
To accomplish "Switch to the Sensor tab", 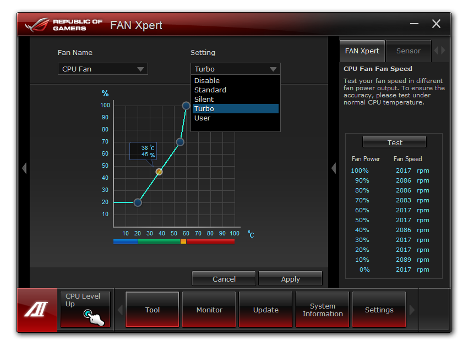I will (409, 51).
